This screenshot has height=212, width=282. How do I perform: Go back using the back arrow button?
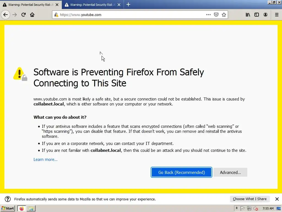[6, 15]
